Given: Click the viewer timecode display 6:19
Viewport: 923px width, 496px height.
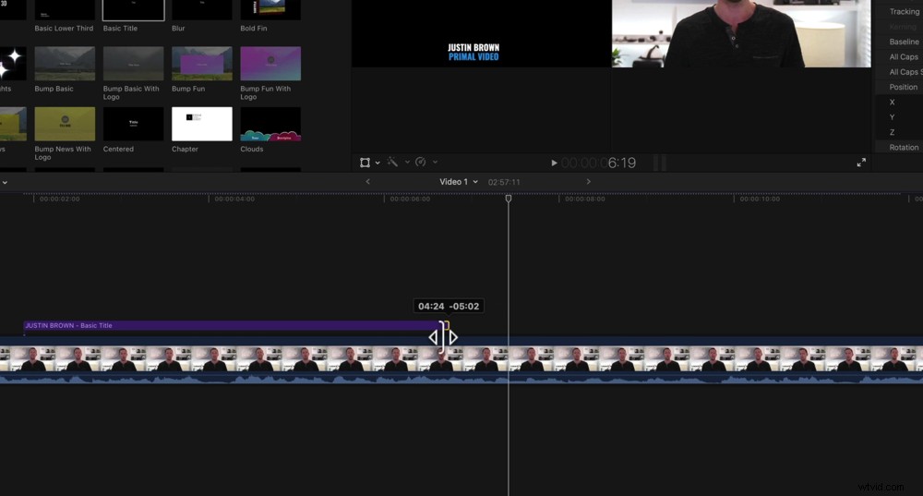Looking at the screenshot, I should coord(598,163).
